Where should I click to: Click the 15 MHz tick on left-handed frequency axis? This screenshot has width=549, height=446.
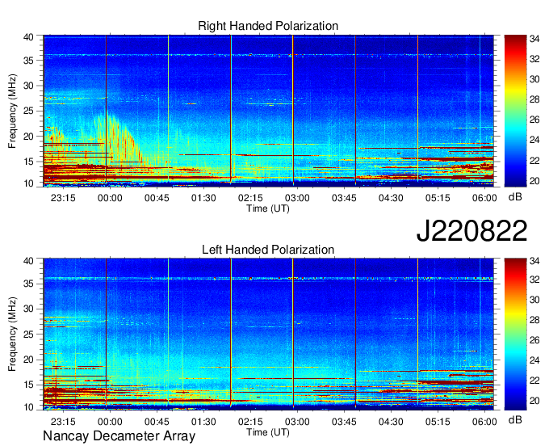[x=28, y=385]
